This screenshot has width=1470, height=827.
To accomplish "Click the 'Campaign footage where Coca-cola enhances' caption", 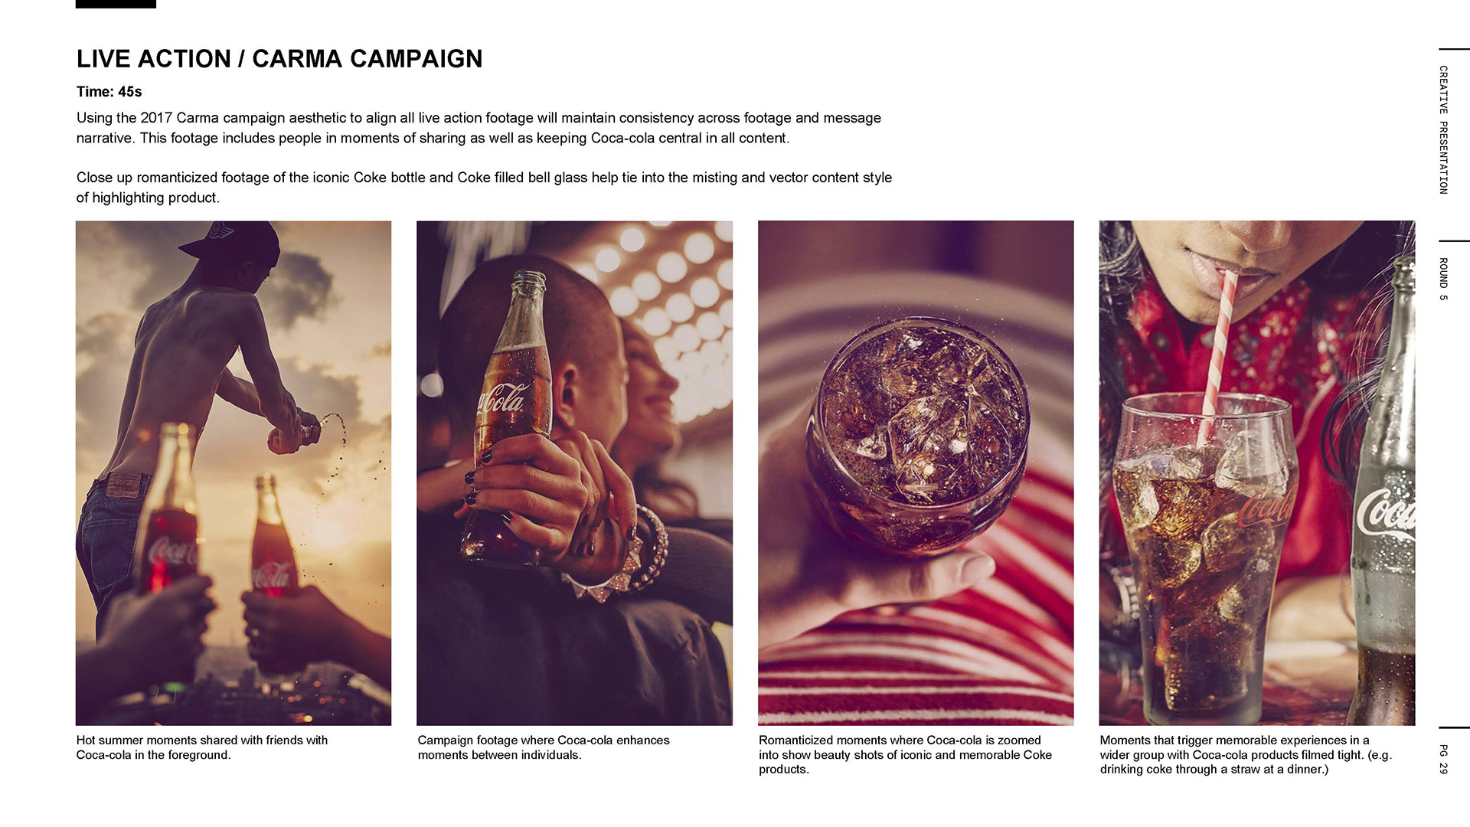I will (x=544, y=747).
